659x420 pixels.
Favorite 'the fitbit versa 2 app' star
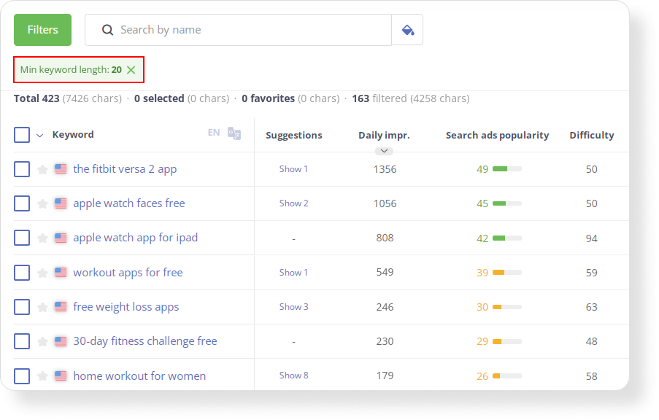(x=42, y=169)
